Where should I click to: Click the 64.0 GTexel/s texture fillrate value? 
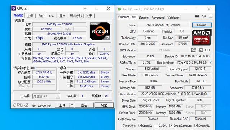pyautogui.click(x=198, y=75)
